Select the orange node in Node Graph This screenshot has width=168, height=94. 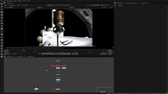click(x=58, y=89)
